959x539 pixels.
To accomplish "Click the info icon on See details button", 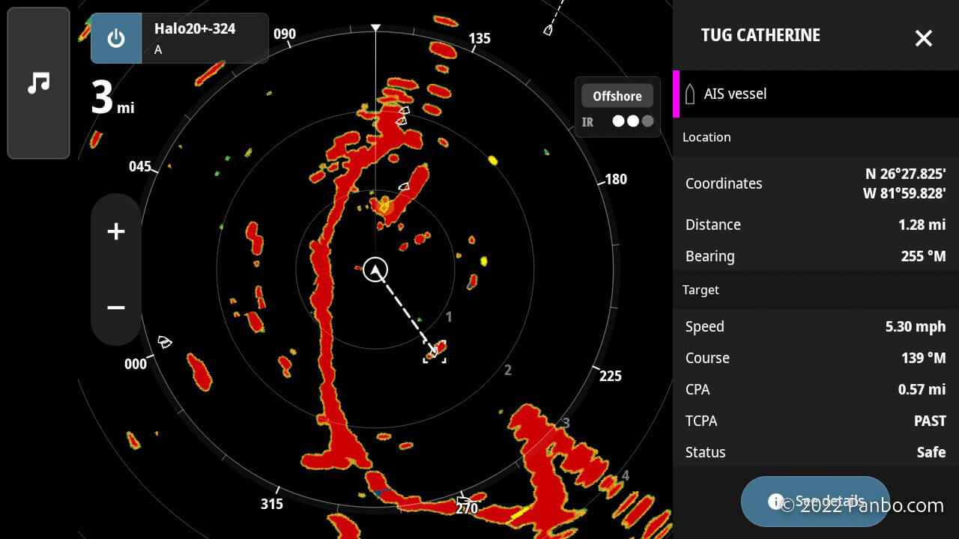I will pyautogui.click(x=776, y=502).
